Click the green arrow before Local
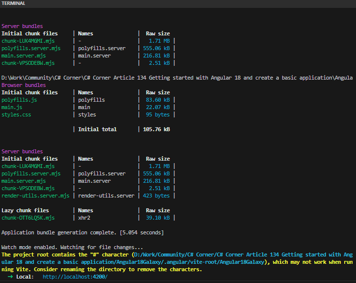 coord(10,277)
